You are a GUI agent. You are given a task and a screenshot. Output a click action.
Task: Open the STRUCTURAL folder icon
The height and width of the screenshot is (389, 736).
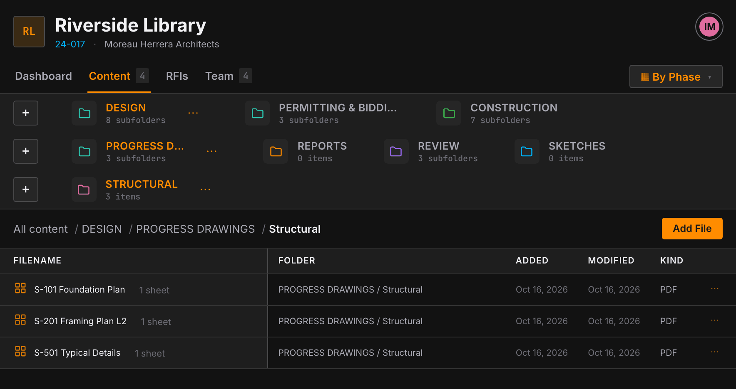click(x=84, y=190)
